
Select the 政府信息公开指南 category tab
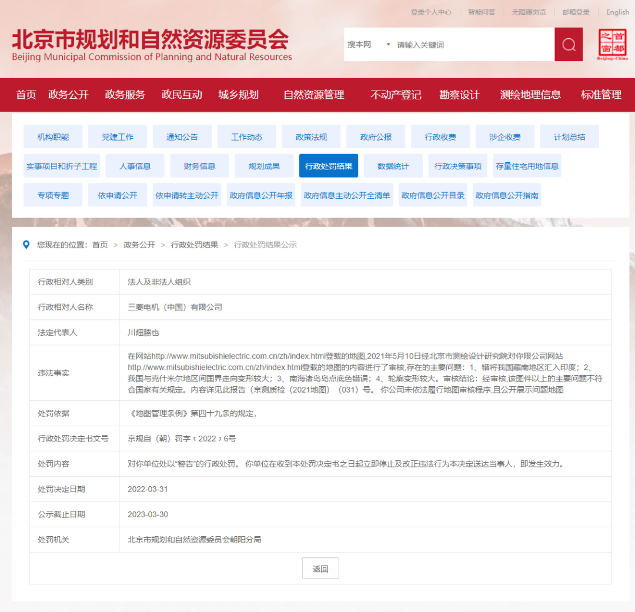point(507,195)
